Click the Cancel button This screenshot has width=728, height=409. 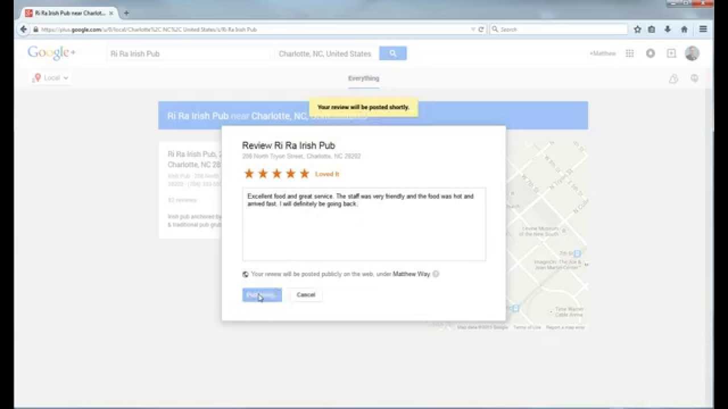[x=306, y=295]
